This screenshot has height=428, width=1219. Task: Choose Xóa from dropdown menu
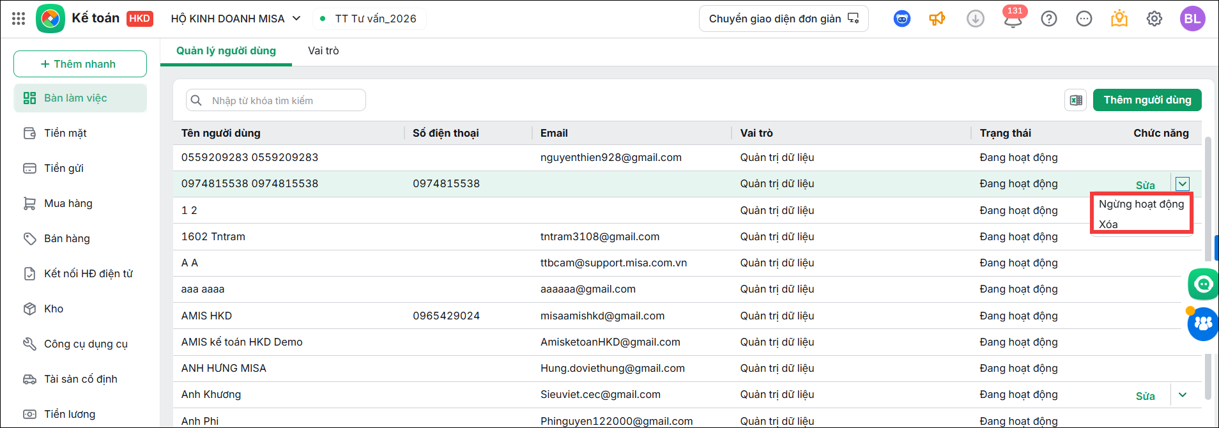(1108, 224)
